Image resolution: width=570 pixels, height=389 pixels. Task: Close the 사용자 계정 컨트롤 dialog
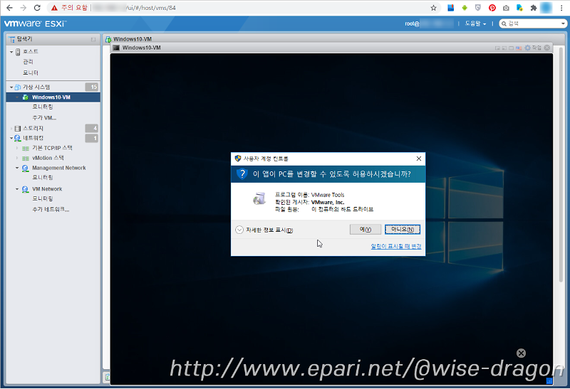[x=419, y=159]
